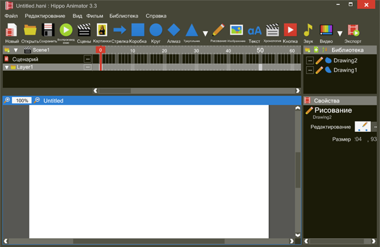Insert a Текст text object
Viewport: 380px width, 247px height.
point(254,34)
